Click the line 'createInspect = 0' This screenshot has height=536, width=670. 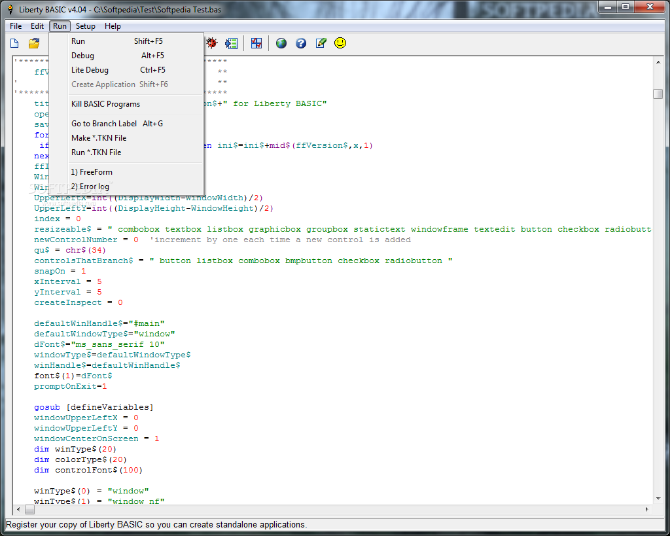tap(79, 302)
